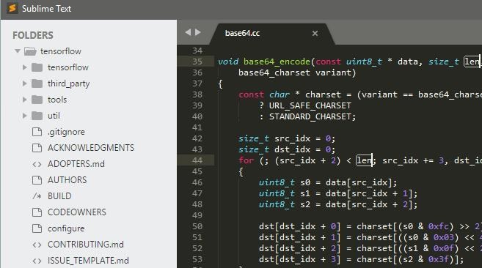
Task: Collapse the root tensorflow folder
Action: [x=18, y=51]
